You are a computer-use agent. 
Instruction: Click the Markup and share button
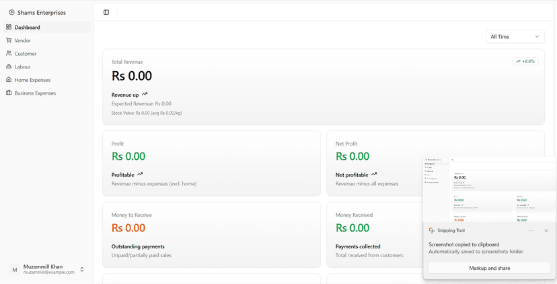tap(489, 268)
